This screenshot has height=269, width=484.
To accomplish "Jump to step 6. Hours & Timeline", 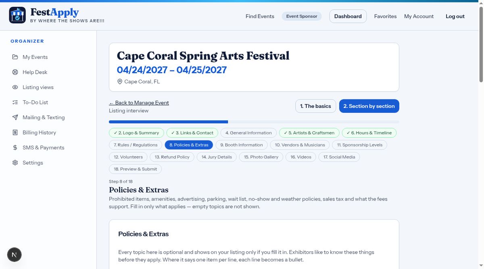I will [369, 133].
